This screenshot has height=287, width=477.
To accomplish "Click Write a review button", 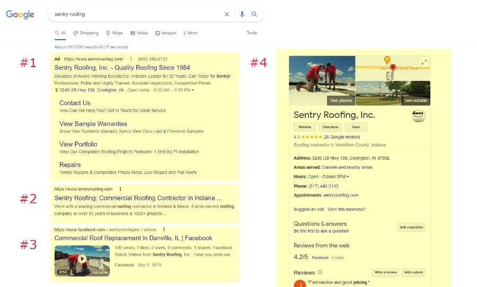I will tap(385, 272).
